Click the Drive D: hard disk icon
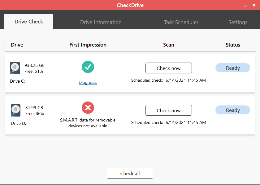 pyautogui.click(x=15, y=110)
